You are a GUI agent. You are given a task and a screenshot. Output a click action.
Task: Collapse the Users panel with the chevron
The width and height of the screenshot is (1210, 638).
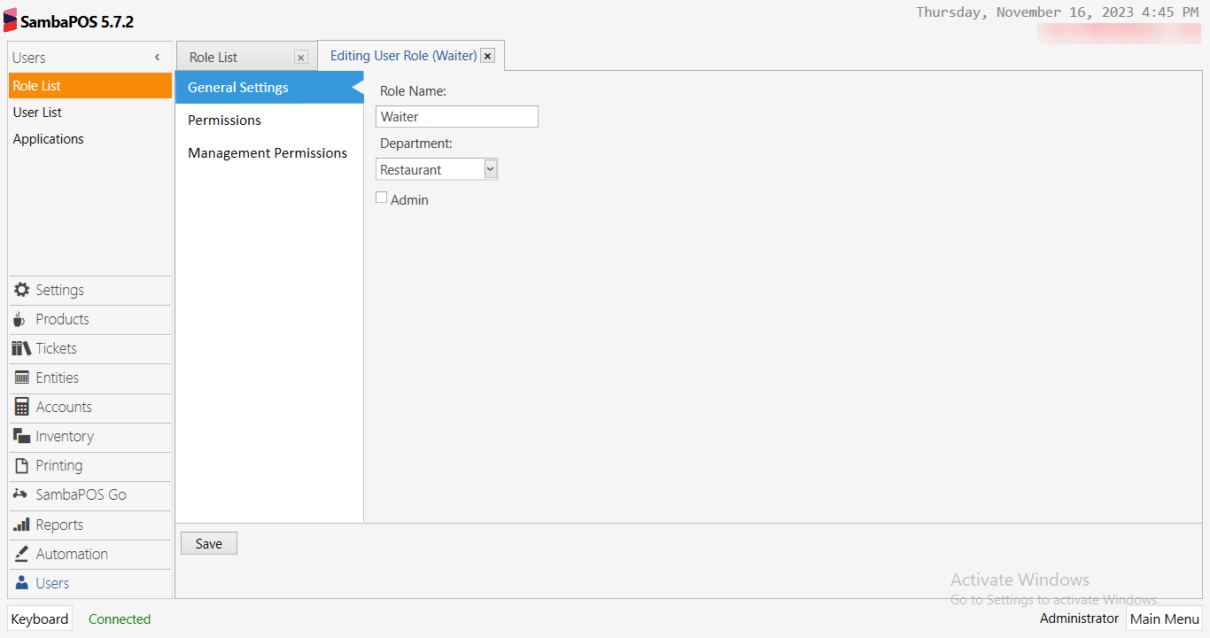[157, 57]
